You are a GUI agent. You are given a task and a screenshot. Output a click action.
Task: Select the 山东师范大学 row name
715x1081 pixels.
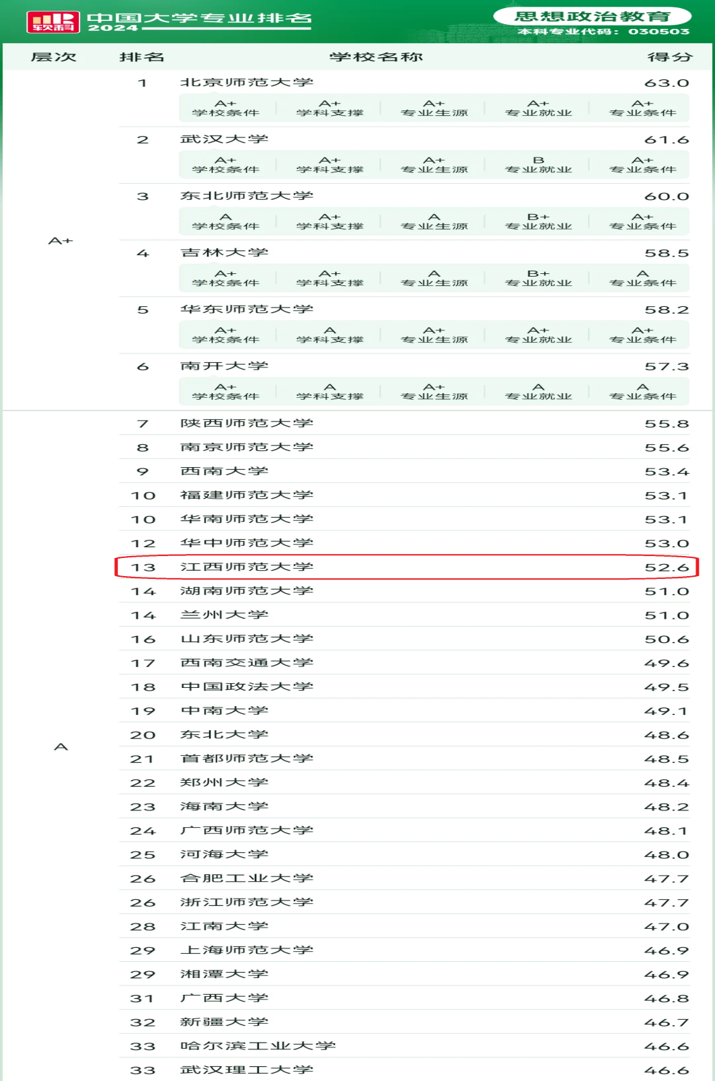pyautogui.click(x=247, y=638)
